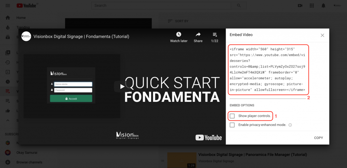Open the create video camera icon
The width and height of the screenshot is (347, 168).
(x=300, y=5)
